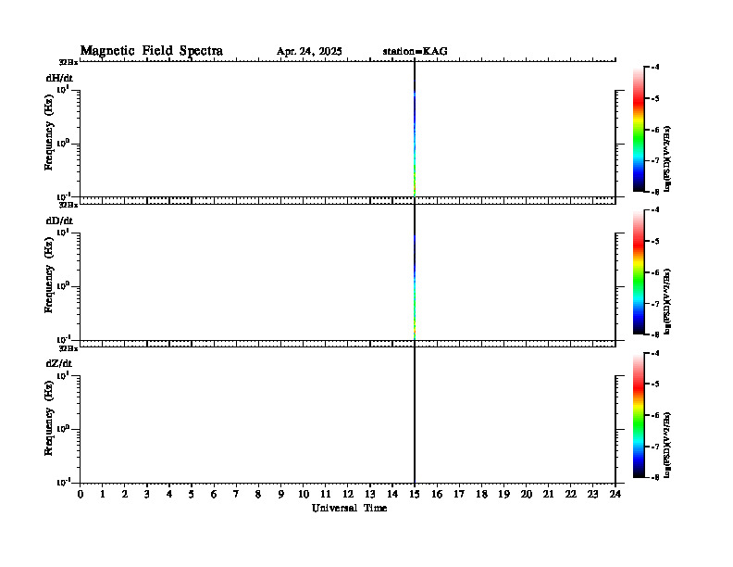Click hour 13 on the Universal Time axis

[370, 494]
